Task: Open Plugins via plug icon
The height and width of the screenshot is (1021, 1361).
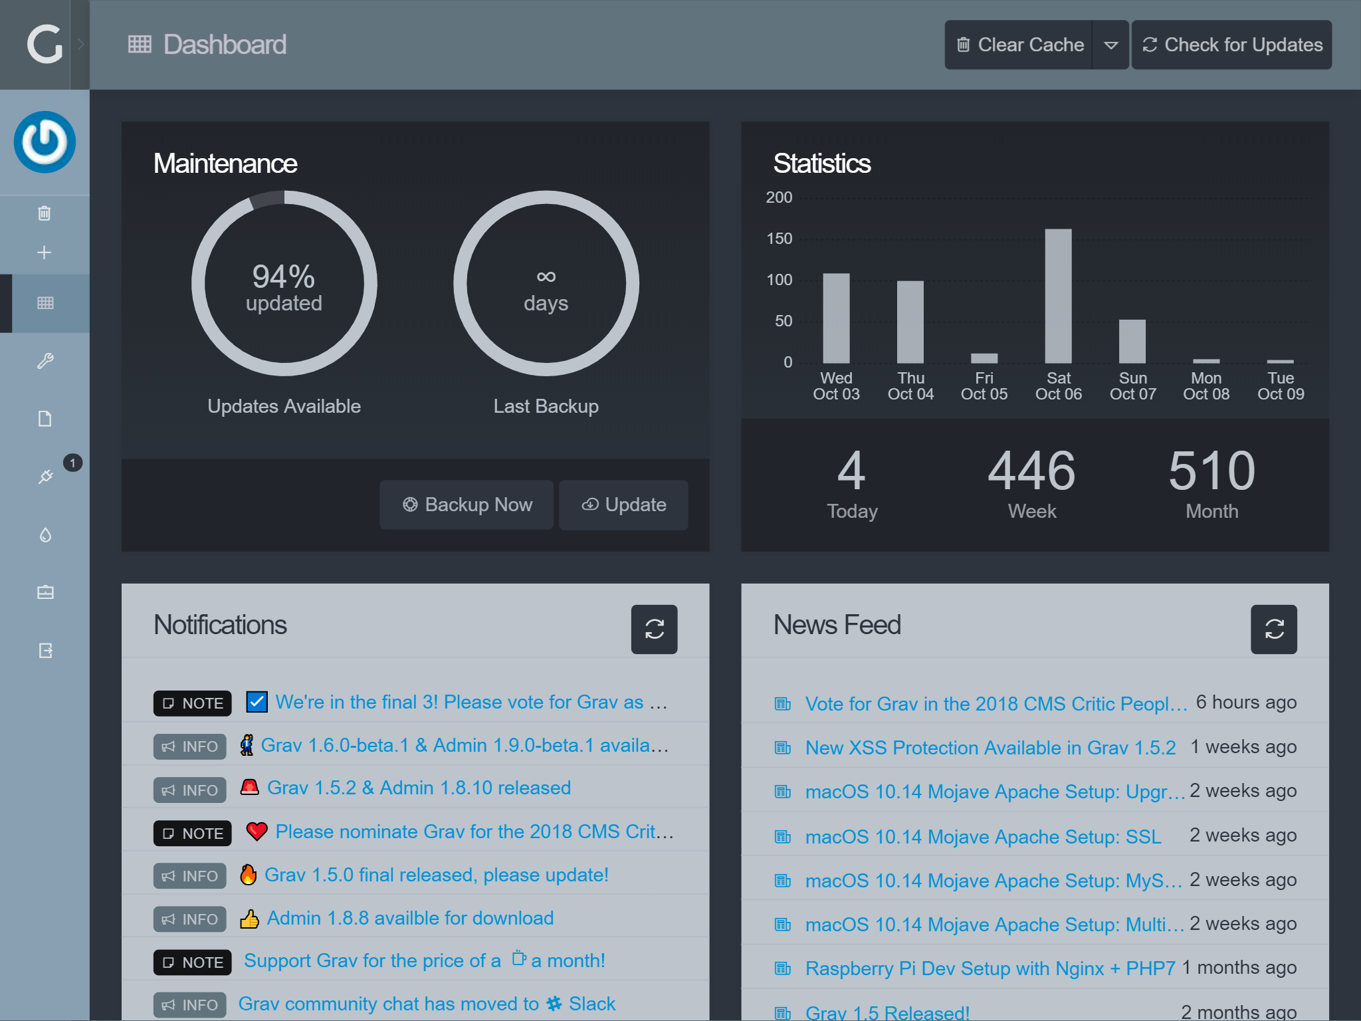Action: click(45, 477)
